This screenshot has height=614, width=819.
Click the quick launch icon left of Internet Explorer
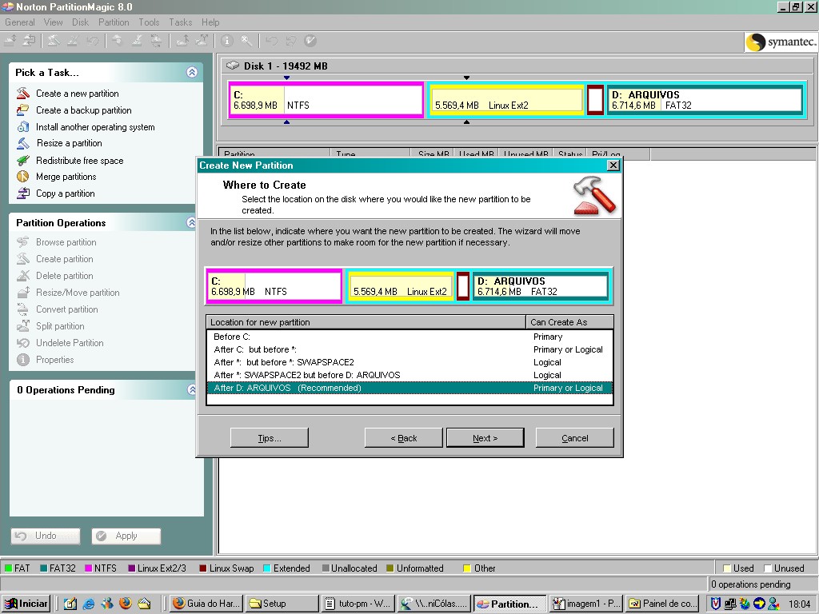coord(70,604)
